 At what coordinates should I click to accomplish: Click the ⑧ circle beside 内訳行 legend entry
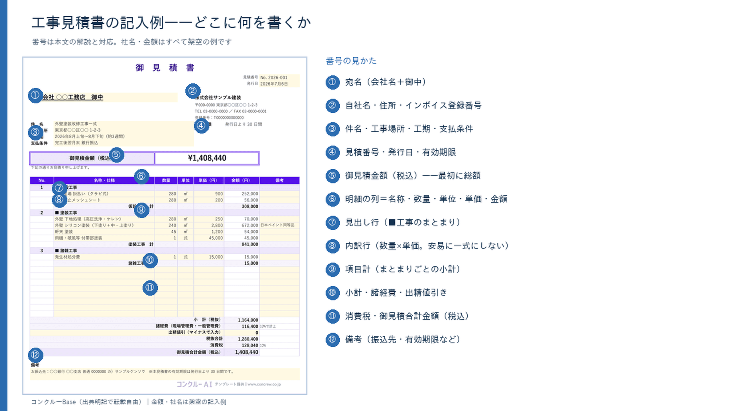pyautogui.click(x=332, y=246)
